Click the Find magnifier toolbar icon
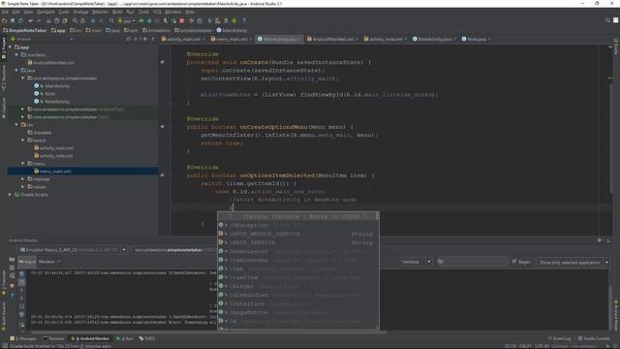620x349 pixels. coord(75,20)
